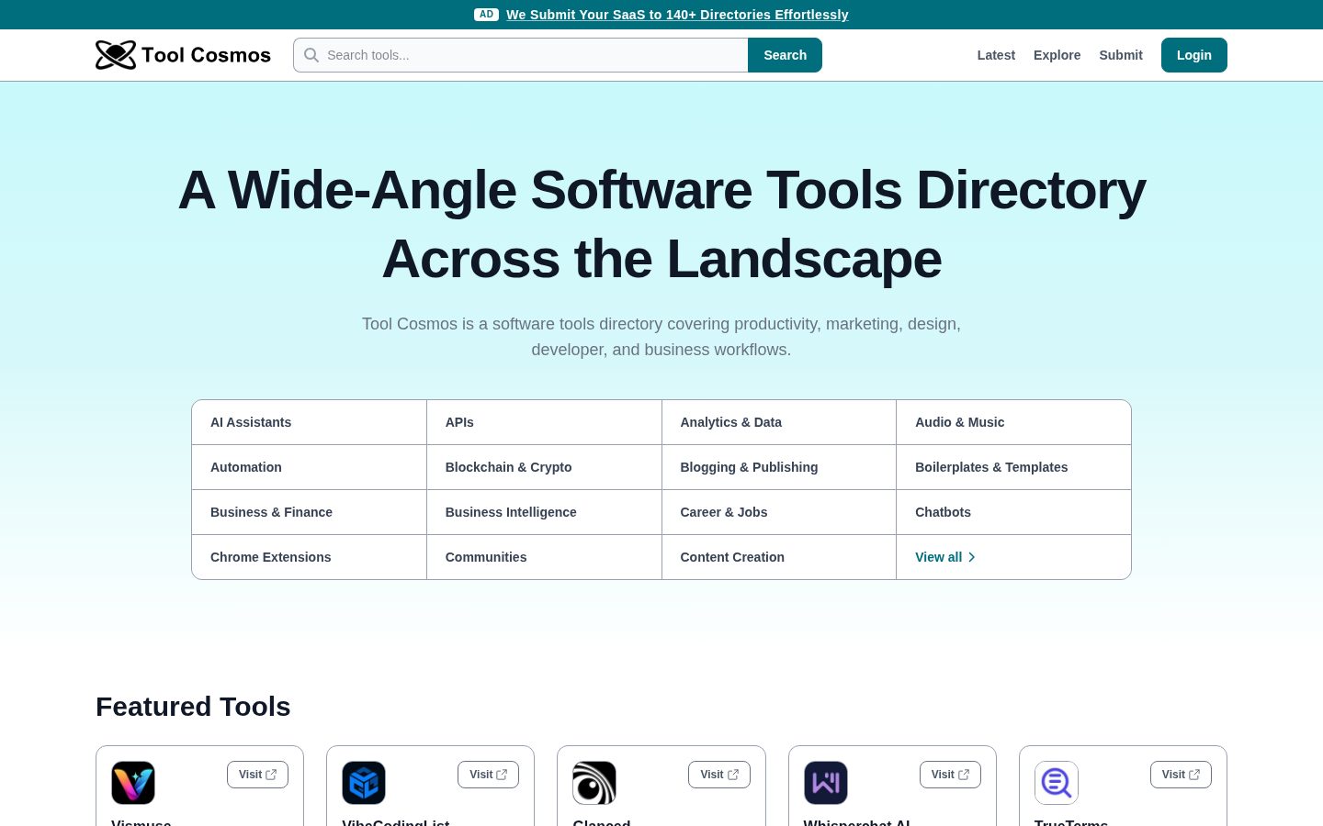Select the Analytics & Data category
This screenshot has width=1323, height=826.
point(779,422)
